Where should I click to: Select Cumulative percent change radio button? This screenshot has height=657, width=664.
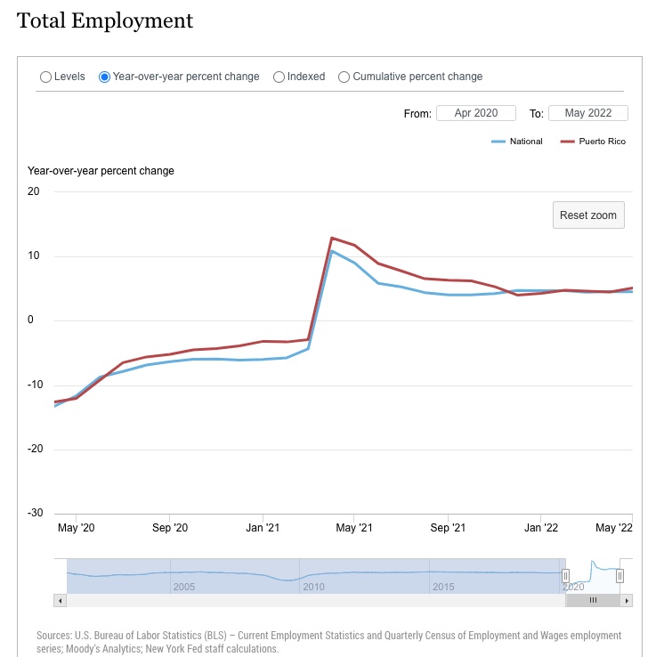(344, 77)
